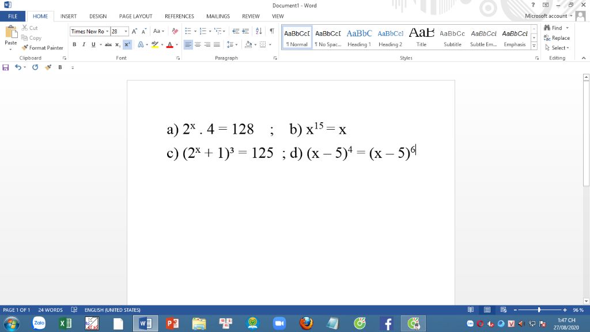Open proofing errors icon in status bar

click(74, 310)
